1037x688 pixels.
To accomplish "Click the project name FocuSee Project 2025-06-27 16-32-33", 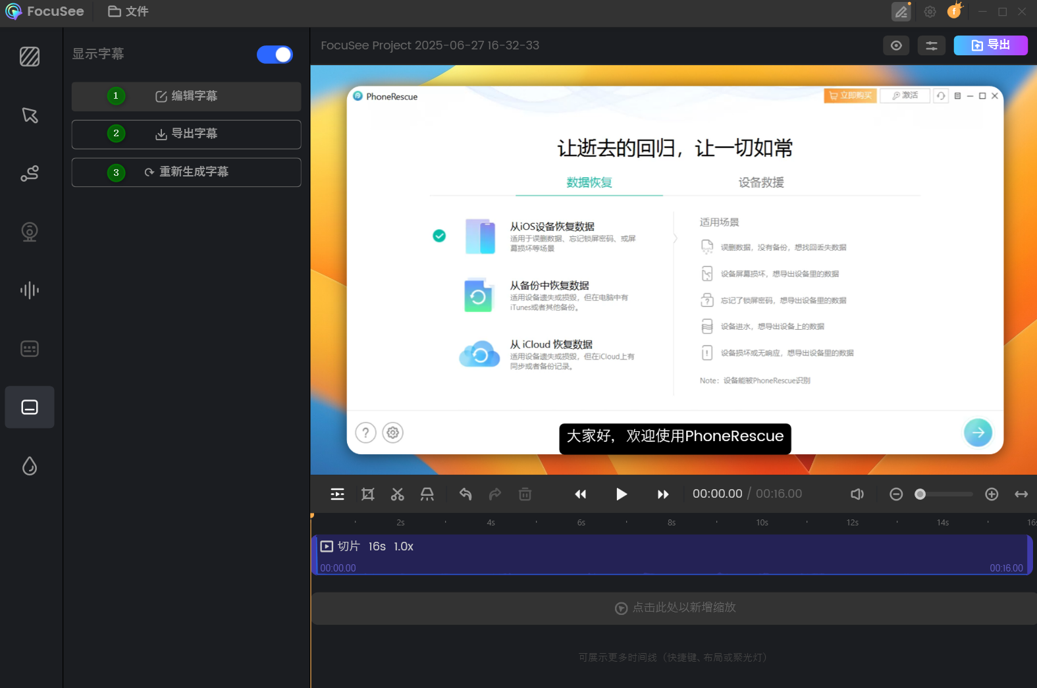I will 430,45.
